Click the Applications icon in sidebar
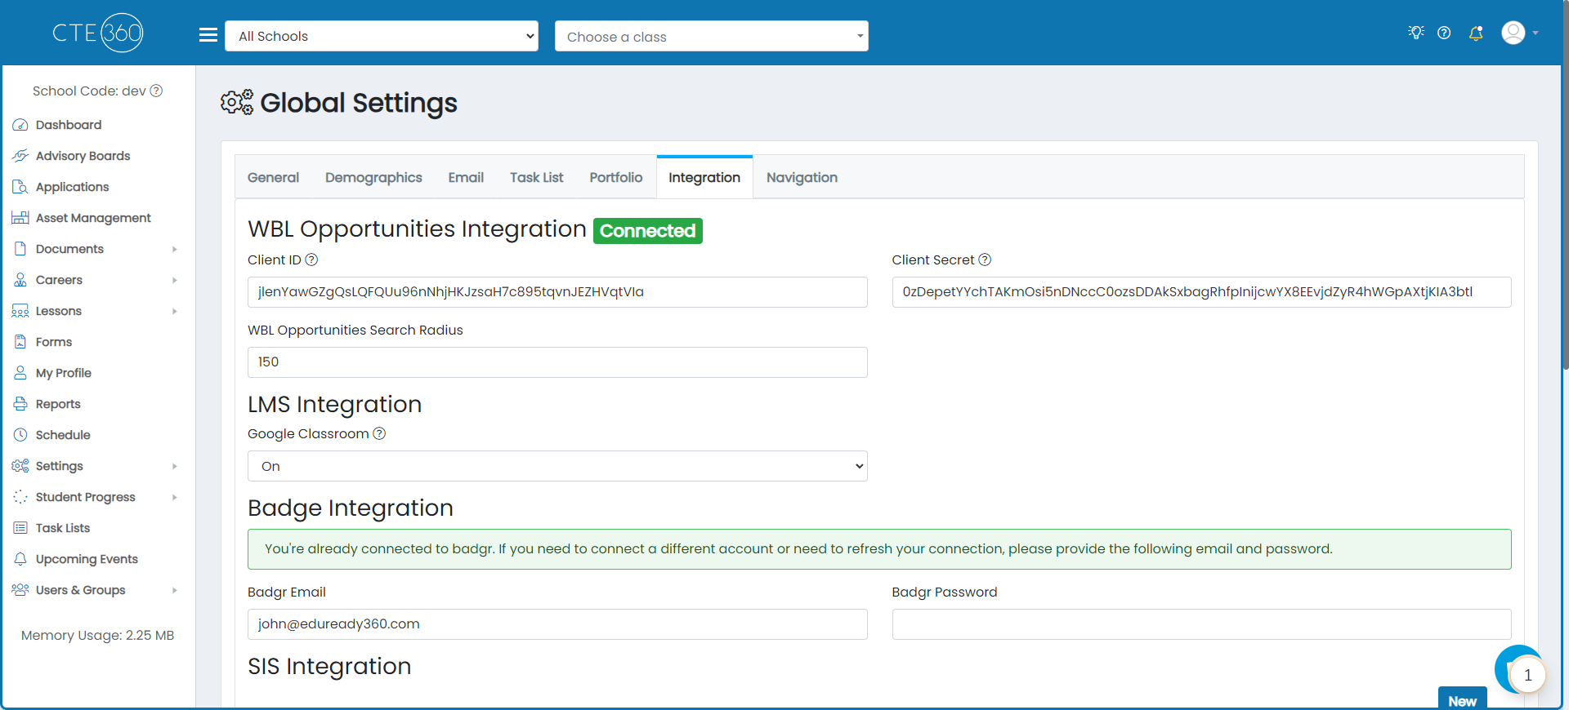Image resolution: width=1569 pixels, height=710 pixels. click(x=20, y=187)
